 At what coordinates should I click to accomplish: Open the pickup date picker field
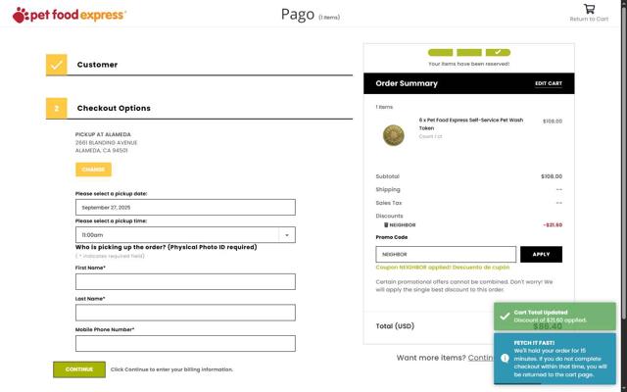[185, 207]
